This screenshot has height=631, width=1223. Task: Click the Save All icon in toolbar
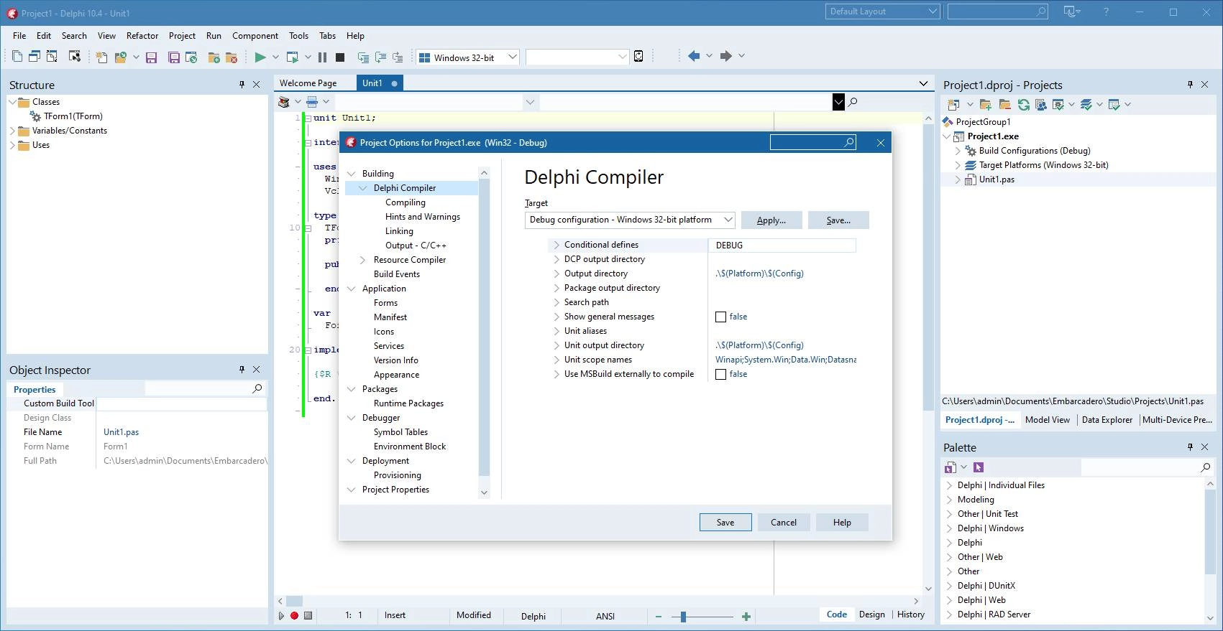pos(173,57)
